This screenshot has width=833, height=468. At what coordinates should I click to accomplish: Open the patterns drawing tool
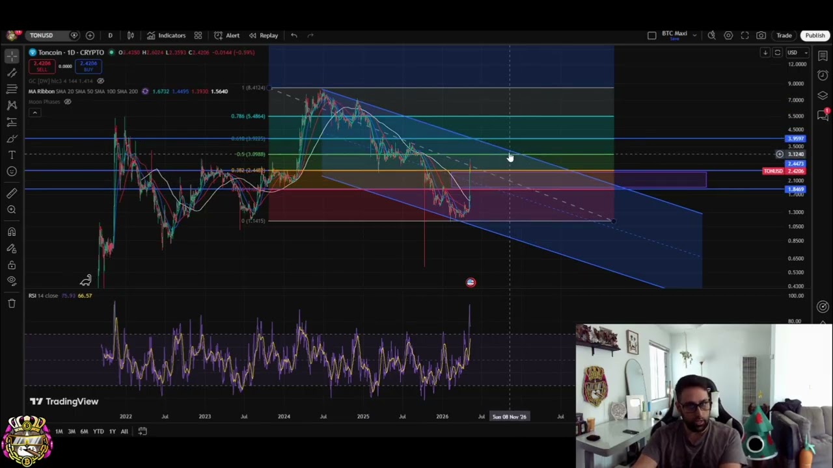[x=12, y=105]
